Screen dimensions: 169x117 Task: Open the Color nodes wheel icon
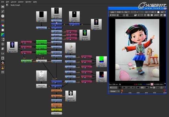(x=3, y=26)
